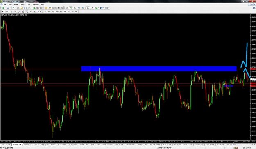Open the Help menu
The image size is (256, 149).
pyautogui.click(x=42, y=5)
